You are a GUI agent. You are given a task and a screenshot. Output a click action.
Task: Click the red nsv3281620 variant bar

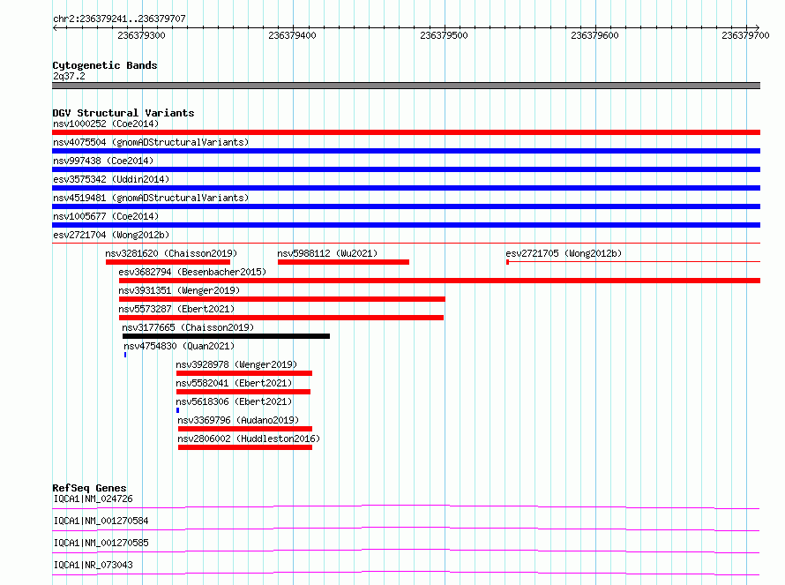[x=168, y=262]
